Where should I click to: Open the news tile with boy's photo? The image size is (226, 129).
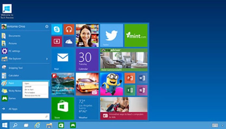pos(124,109)
